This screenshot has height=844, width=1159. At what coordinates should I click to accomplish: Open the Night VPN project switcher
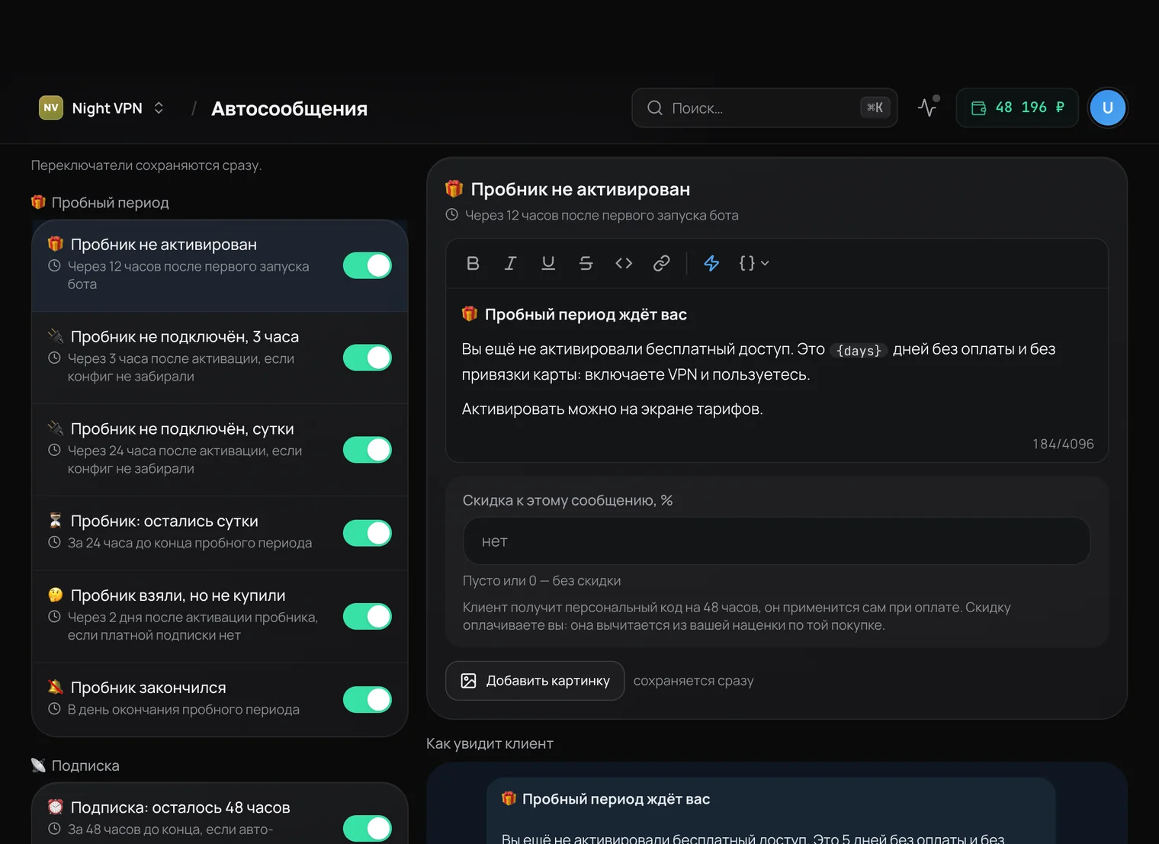click(102, 108)
